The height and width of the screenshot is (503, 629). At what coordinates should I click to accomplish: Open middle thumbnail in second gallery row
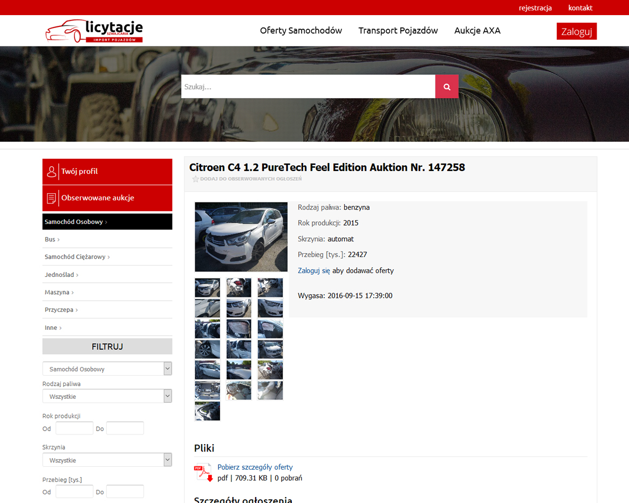238,308
